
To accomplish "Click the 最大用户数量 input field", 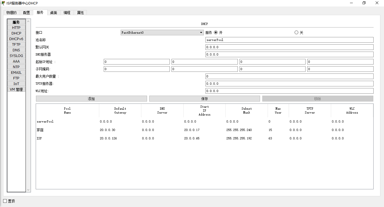I will point(290,76).
